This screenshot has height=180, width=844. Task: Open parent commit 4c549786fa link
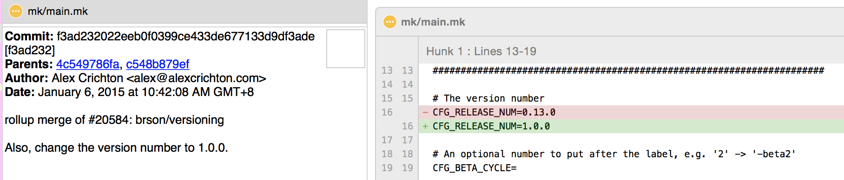click(x=88, y=64)
